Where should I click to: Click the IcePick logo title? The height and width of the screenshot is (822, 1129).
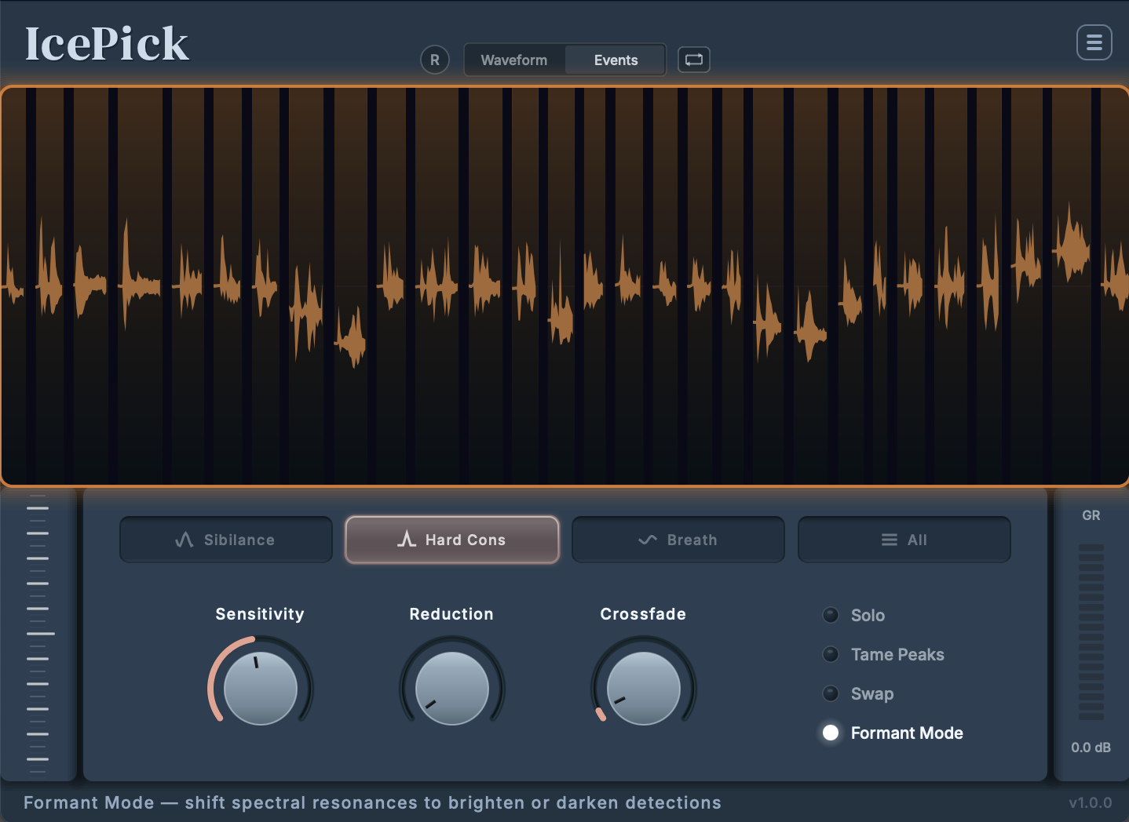pyautogui.click(x=107, y=44)
